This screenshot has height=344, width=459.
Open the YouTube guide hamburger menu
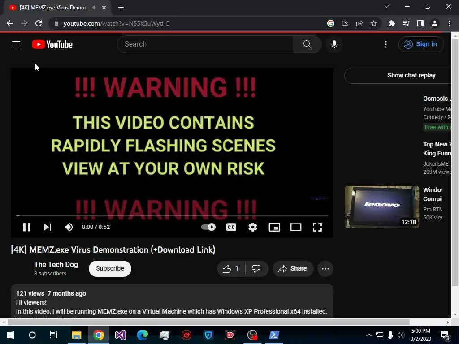click(x=16, y=44)
